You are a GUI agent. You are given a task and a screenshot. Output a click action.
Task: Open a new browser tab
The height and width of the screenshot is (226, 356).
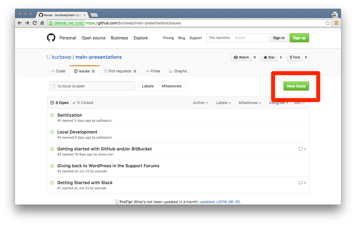[x=94, y=15]
